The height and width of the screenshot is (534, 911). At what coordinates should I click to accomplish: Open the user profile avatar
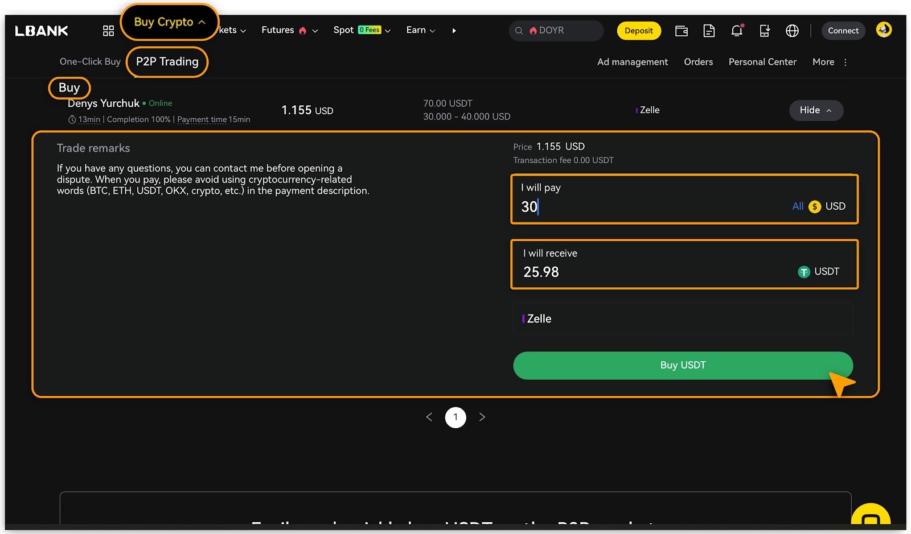pyautogui.click(x=884, y=30)
